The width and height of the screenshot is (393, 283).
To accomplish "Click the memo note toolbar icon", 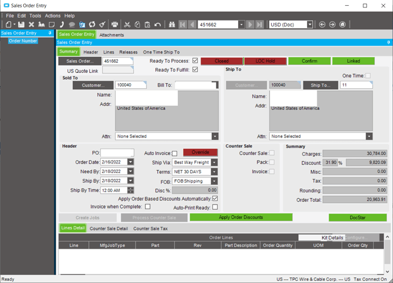I will 52,24.
